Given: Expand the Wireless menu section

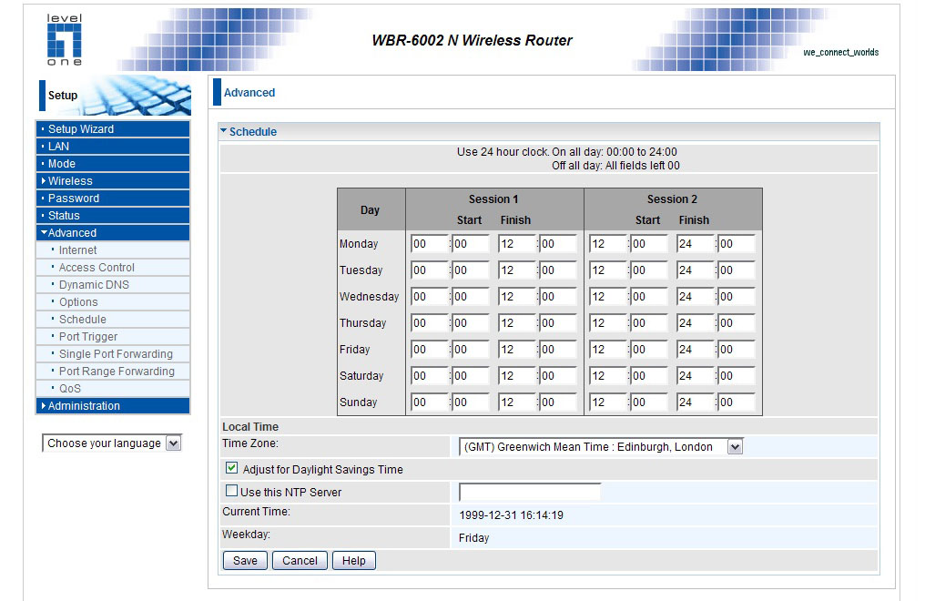Looking at the screenshot, I should point(113,181).
